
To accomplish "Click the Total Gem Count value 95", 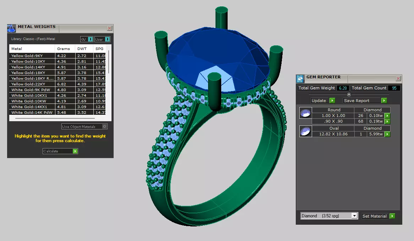I will pos(394,88).
